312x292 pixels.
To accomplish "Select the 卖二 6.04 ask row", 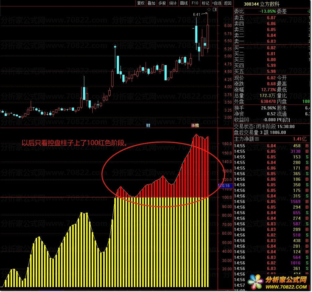I will (272, 35).
